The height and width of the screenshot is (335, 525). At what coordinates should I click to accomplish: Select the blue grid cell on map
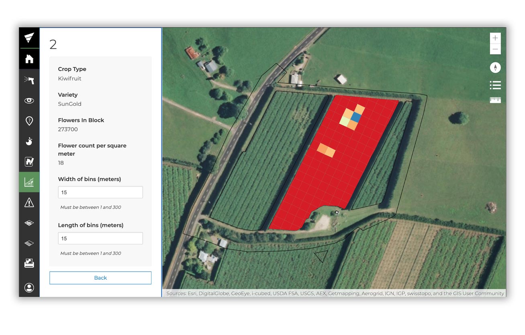click(x=356, y=117)
